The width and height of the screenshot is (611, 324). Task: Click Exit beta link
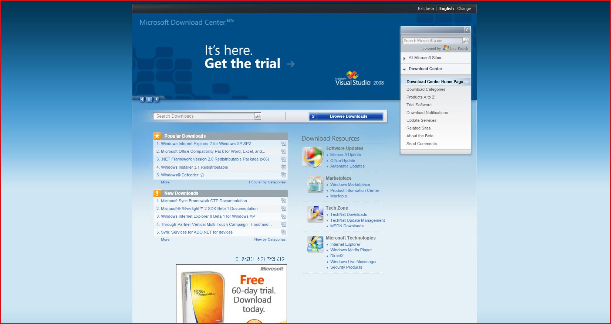(426, 8)
